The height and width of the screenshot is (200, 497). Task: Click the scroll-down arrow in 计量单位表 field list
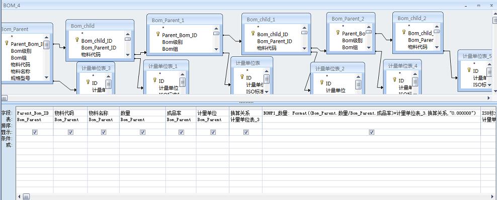tap(267, 92)
